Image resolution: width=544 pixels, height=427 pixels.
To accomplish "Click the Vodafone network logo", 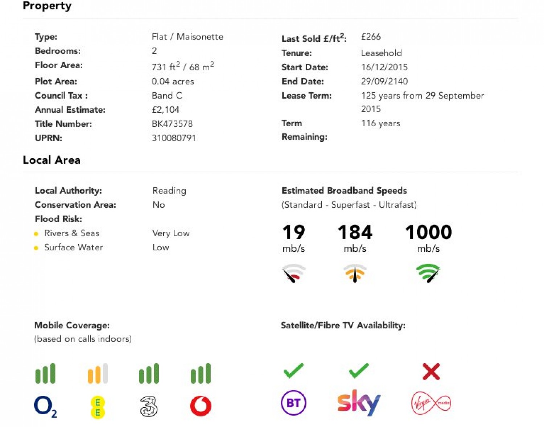I will (x=201, y=406).
